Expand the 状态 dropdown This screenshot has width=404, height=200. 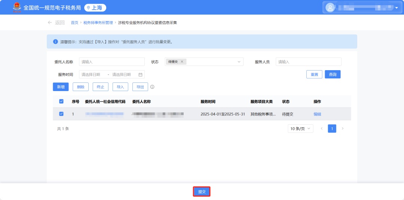click(x=239, y=62)
